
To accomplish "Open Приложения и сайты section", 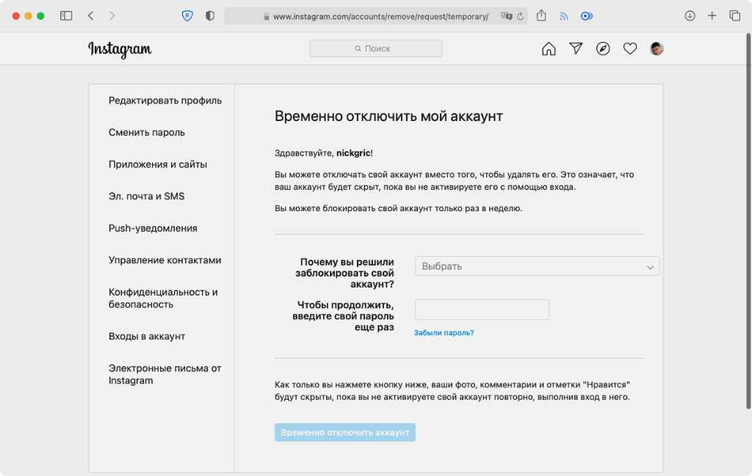I will 157,164.
